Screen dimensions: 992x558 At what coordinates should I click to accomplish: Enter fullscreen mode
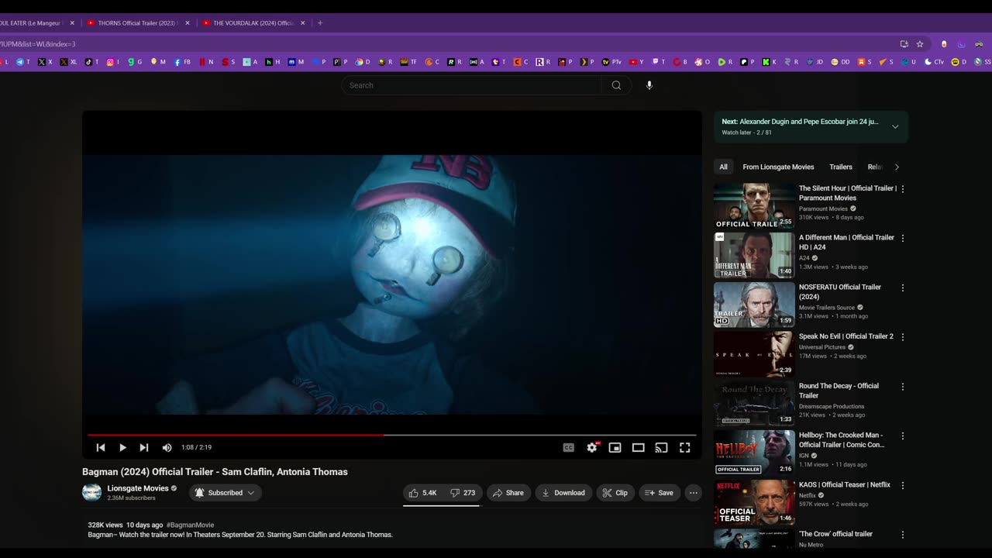tap(685, 447)
